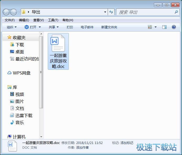Click the Forward navigation arrow button
Image resolution: width=182 pixels, height=155 pixels.
(x=13, y=12)
